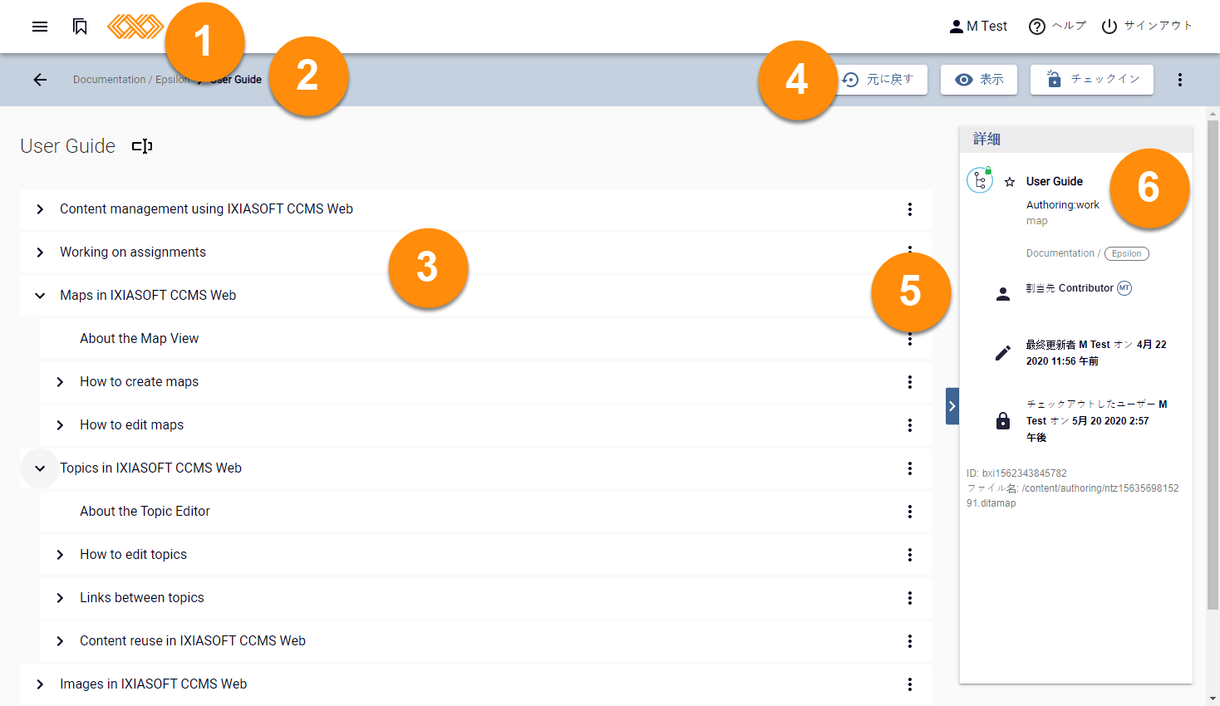
Task: Click the rename icon beside User Guide title
Action: (x=142, y=146)
